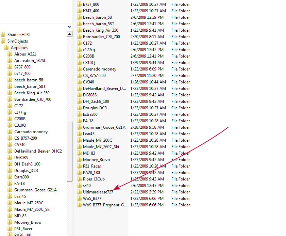Select B737_800 name in file list
This screenshot has height=236, width=286.
(x=91, y=4)
